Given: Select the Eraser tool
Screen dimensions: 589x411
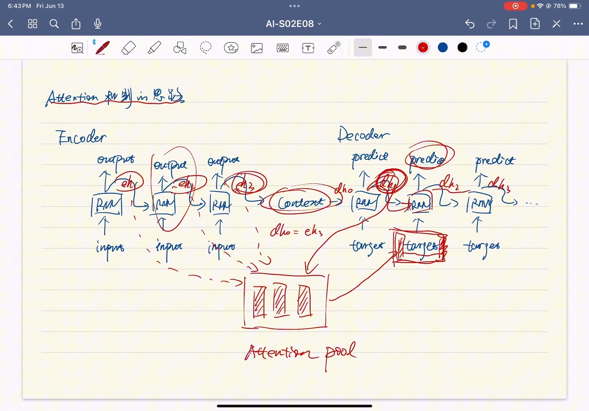Looking at the screenshot, I should [x=128, y=48].
